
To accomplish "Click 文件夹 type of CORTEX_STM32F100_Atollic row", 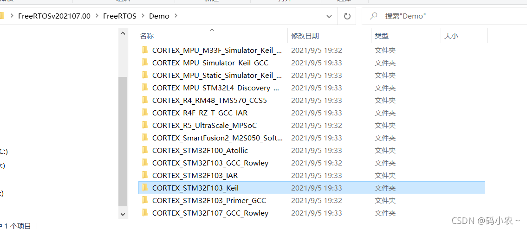I will point(385,151).
